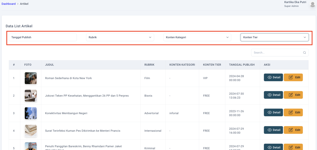The width and height of the screenshot is (317, 150).
Task: Click the Super Admin role label
Action: click(291, 6)
